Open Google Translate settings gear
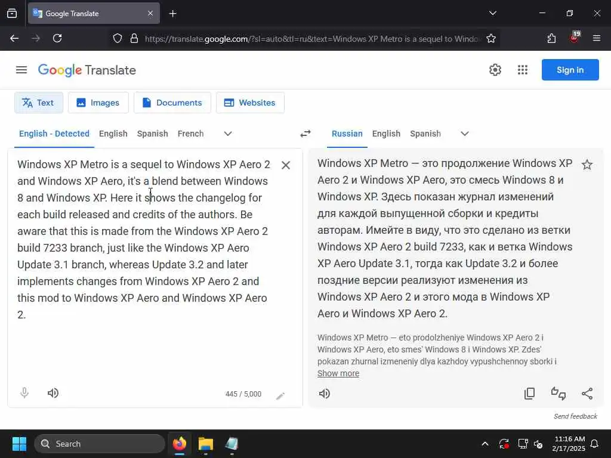The width and height of the screenshot is (611, 458). pyautogui.click(x=495, y=70)
